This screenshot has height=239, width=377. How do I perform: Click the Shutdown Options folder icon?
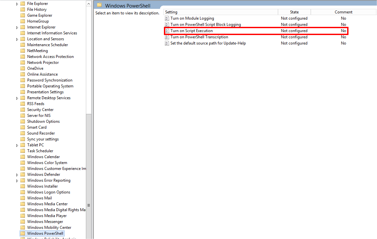[23, 121]
